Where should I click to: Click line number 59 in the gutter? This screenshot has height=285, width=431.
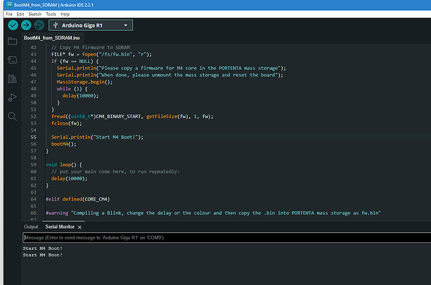(x=34, y=164)
